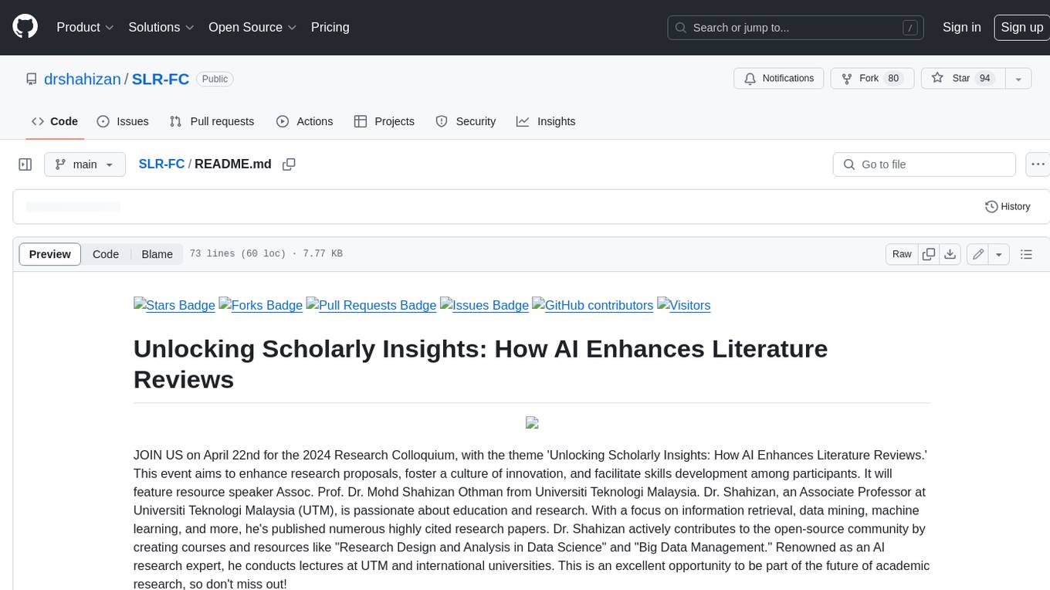Open the Visitors badge link

coord(683,305)
